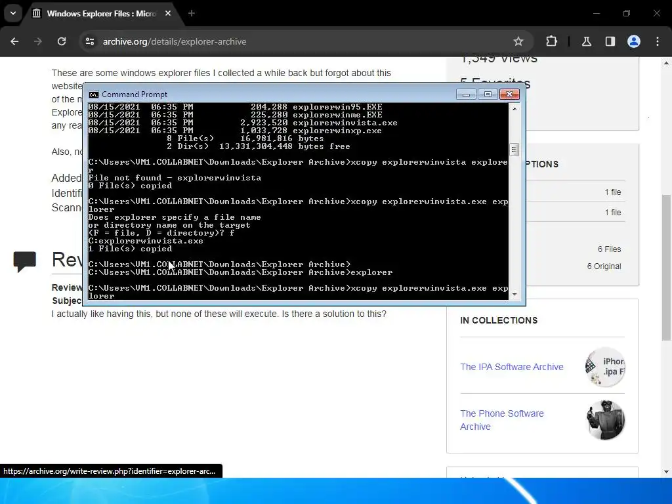Screen dimensions: 672x504
Task: Open a new browser tab
Action: point(191,13)
